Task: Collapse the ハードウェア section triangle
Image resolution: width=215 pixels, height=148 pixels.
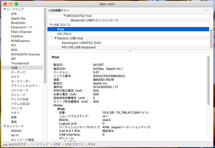Action: pyautogui.click(x=5, y=9)
